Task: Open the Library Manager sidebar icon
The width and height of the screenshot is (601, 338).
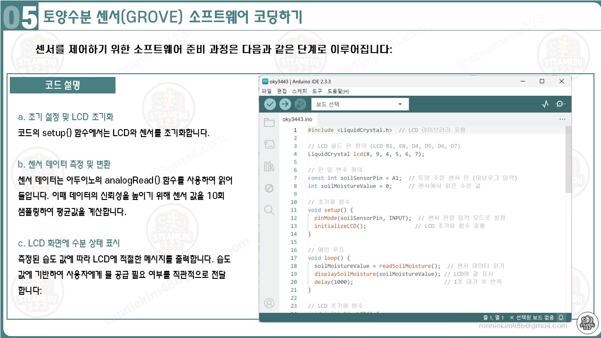Action: [269, 166]
